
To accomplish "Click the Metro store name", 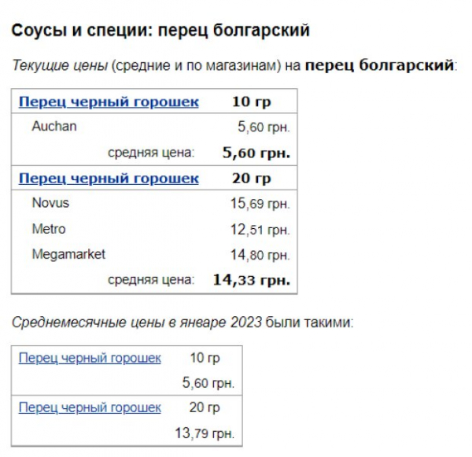I will click(49, 229).
